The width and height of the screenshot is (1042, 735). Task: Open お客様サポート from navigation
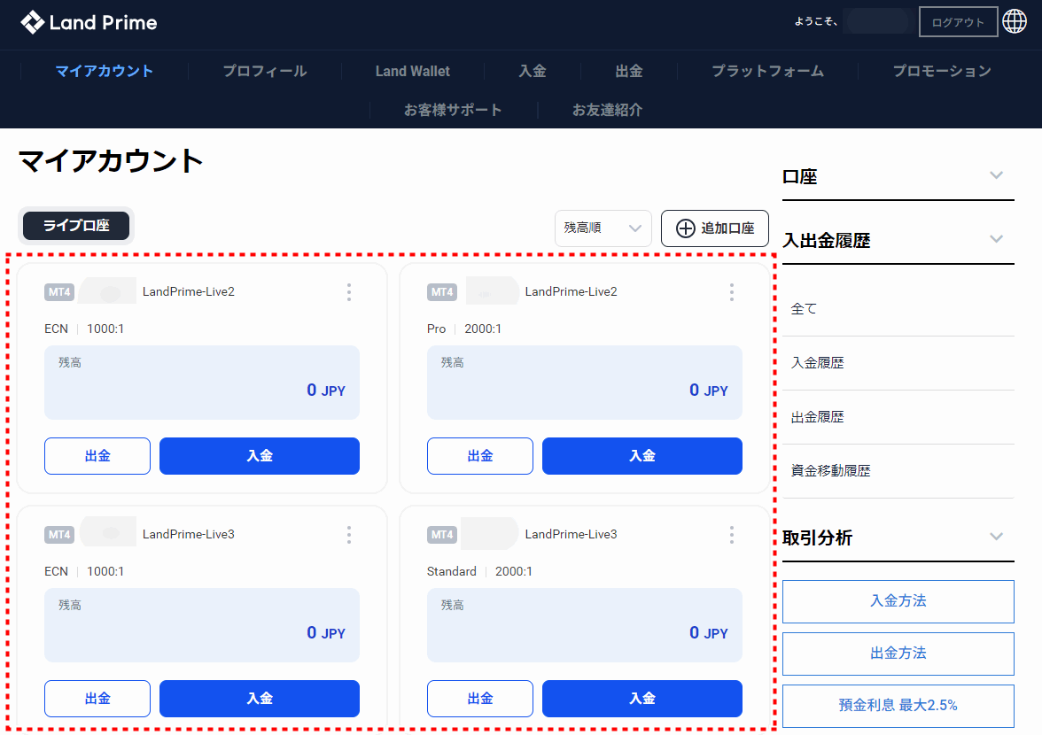click(453, 110)
